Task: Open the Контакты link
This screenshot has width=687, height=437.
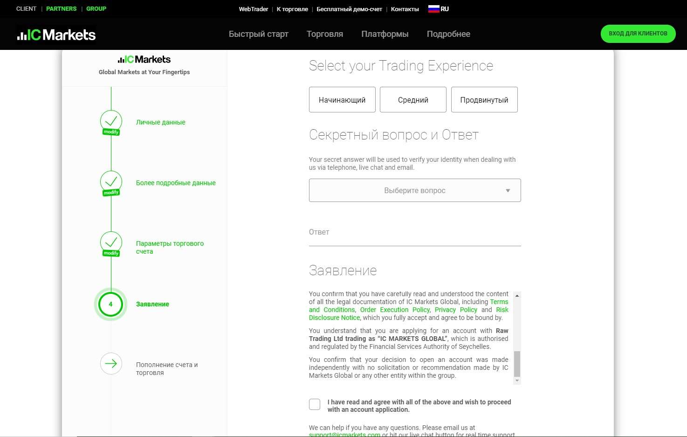Action: pyautogui.click(x=405, y=9)
